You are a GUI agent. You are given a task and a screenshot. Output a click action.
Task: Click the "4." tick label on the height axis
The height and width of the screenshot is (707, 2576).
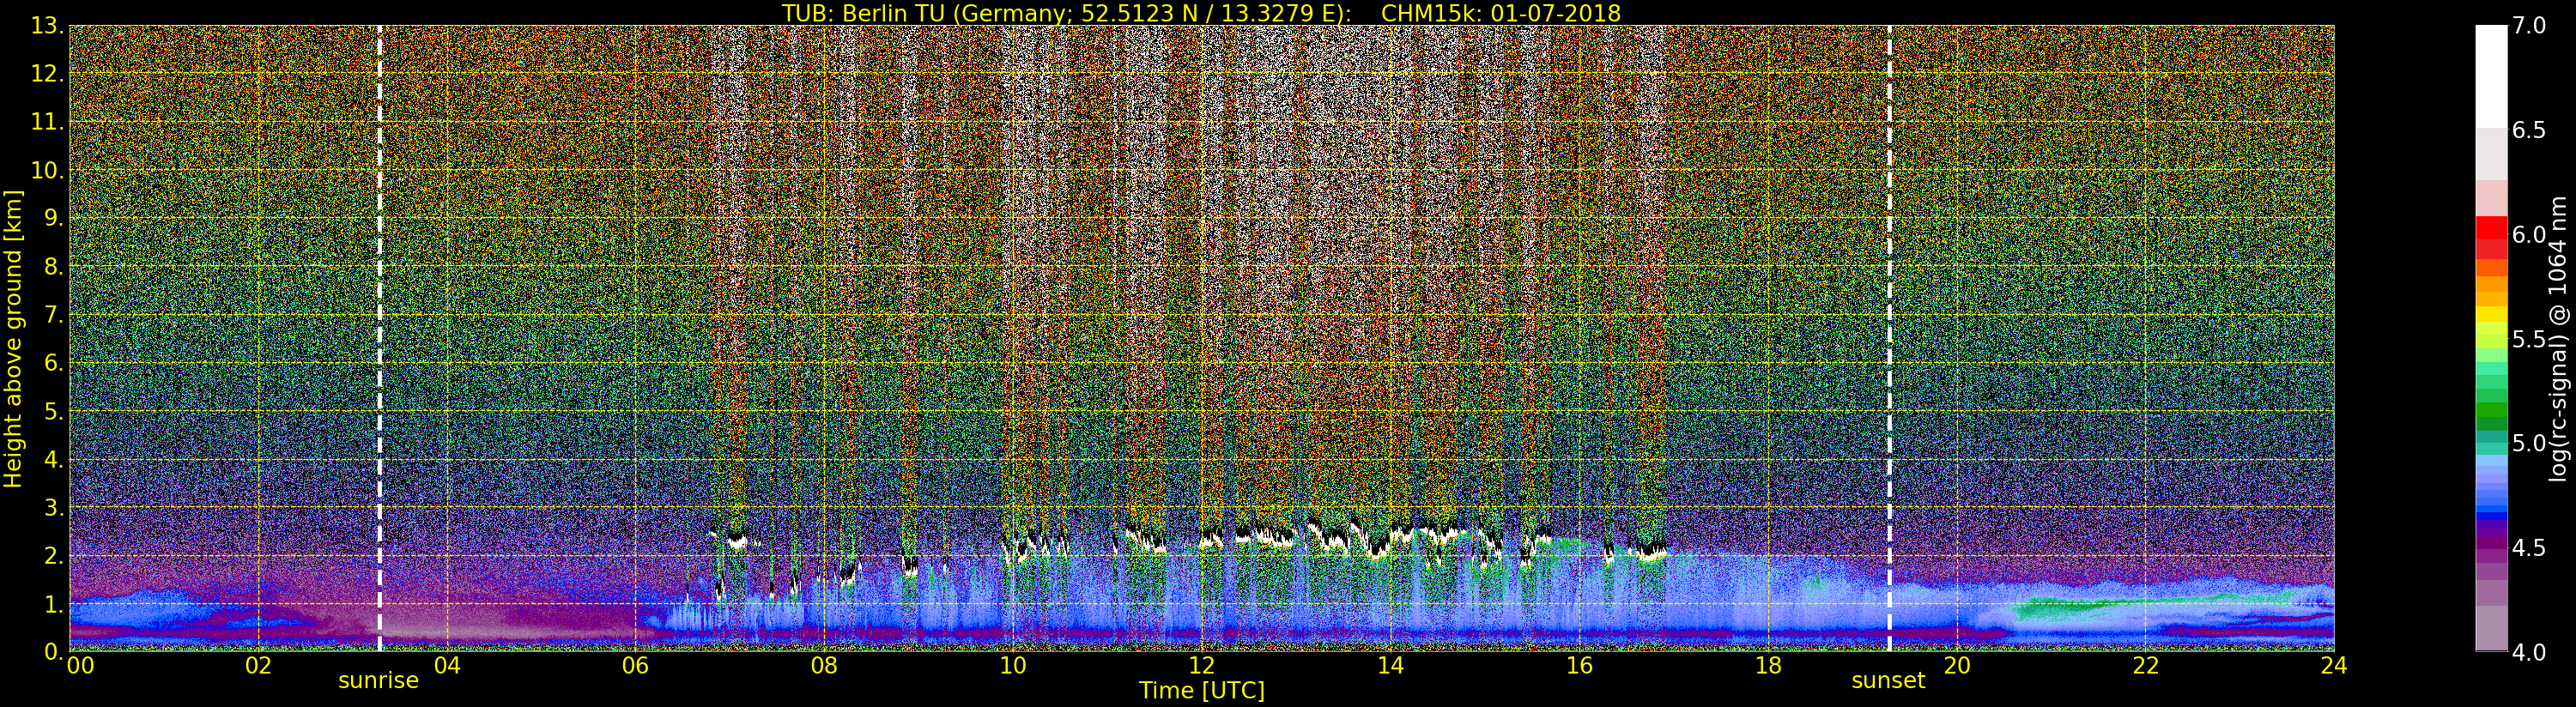[54, 460]
